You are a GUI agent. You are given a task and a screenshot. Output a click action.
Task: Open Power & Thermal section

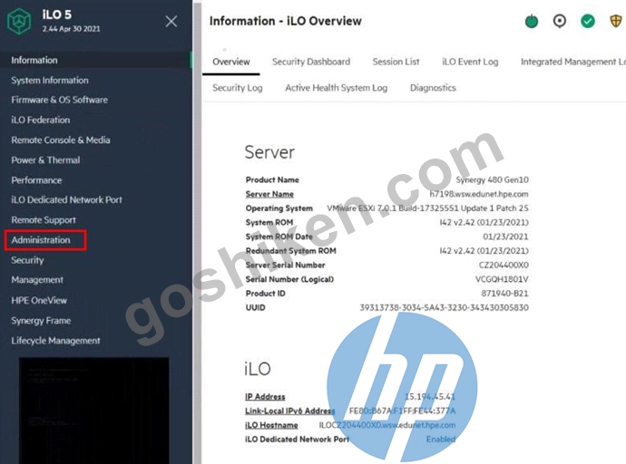coord(45,159)
